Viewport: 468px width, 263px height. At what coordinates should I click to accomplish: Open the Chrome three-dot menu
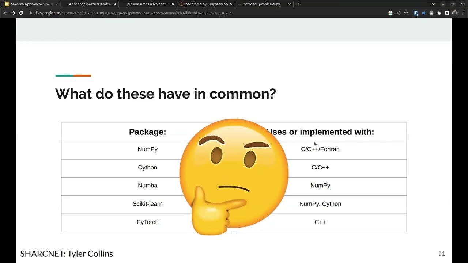463,13
